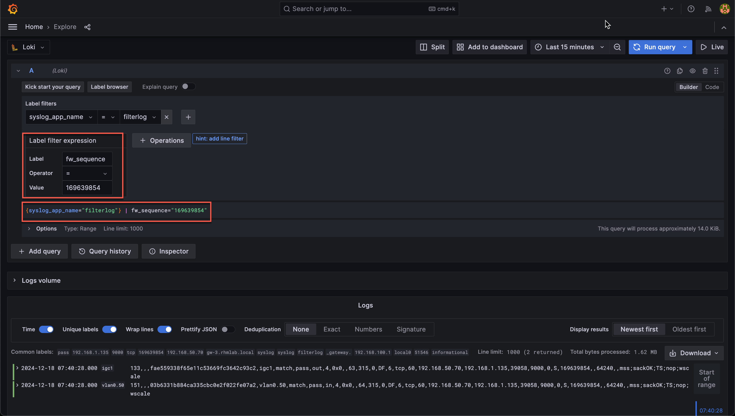Image resolution: width=735 pixels, height=416 pixels.
Task: Click the duplicate query icon
Action: (679, 71)
